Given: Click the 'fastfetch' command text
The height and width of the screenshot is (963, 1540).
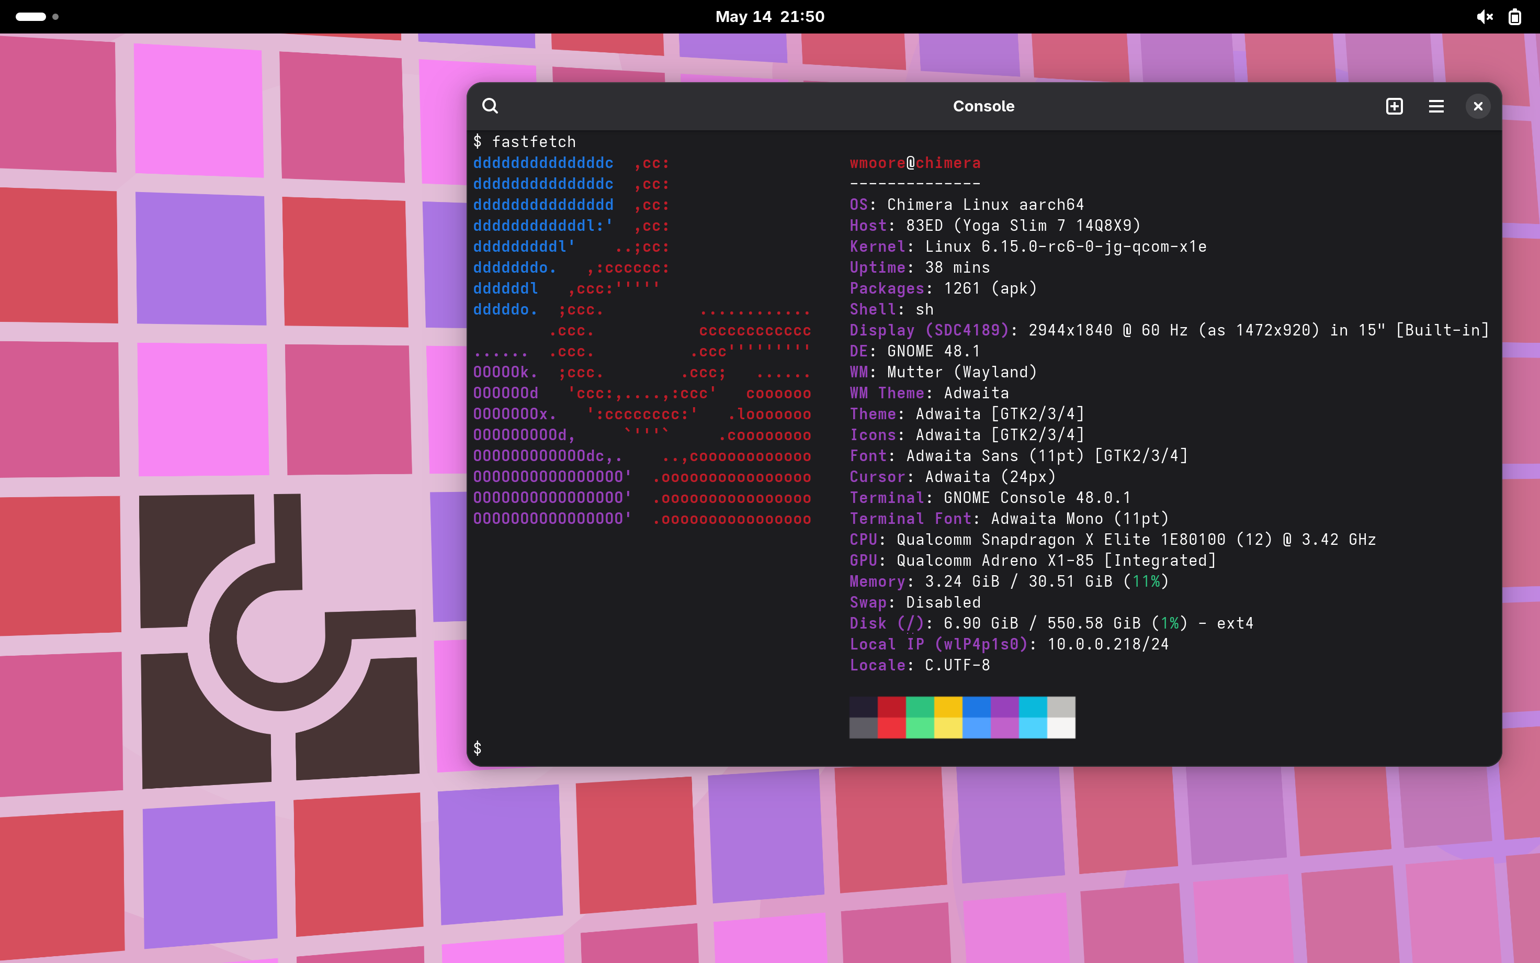Looking at the screenshot, I should pos(534,142).
